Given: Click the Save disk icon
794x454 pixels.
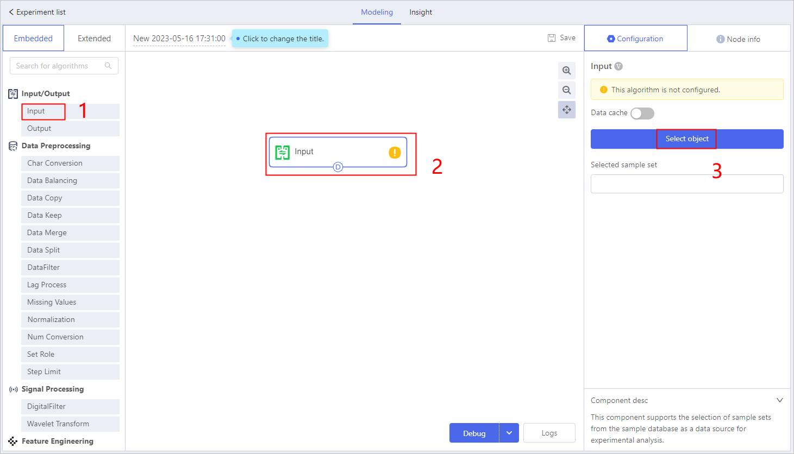Looking at the screenshot, I should [x=552, y=38].
